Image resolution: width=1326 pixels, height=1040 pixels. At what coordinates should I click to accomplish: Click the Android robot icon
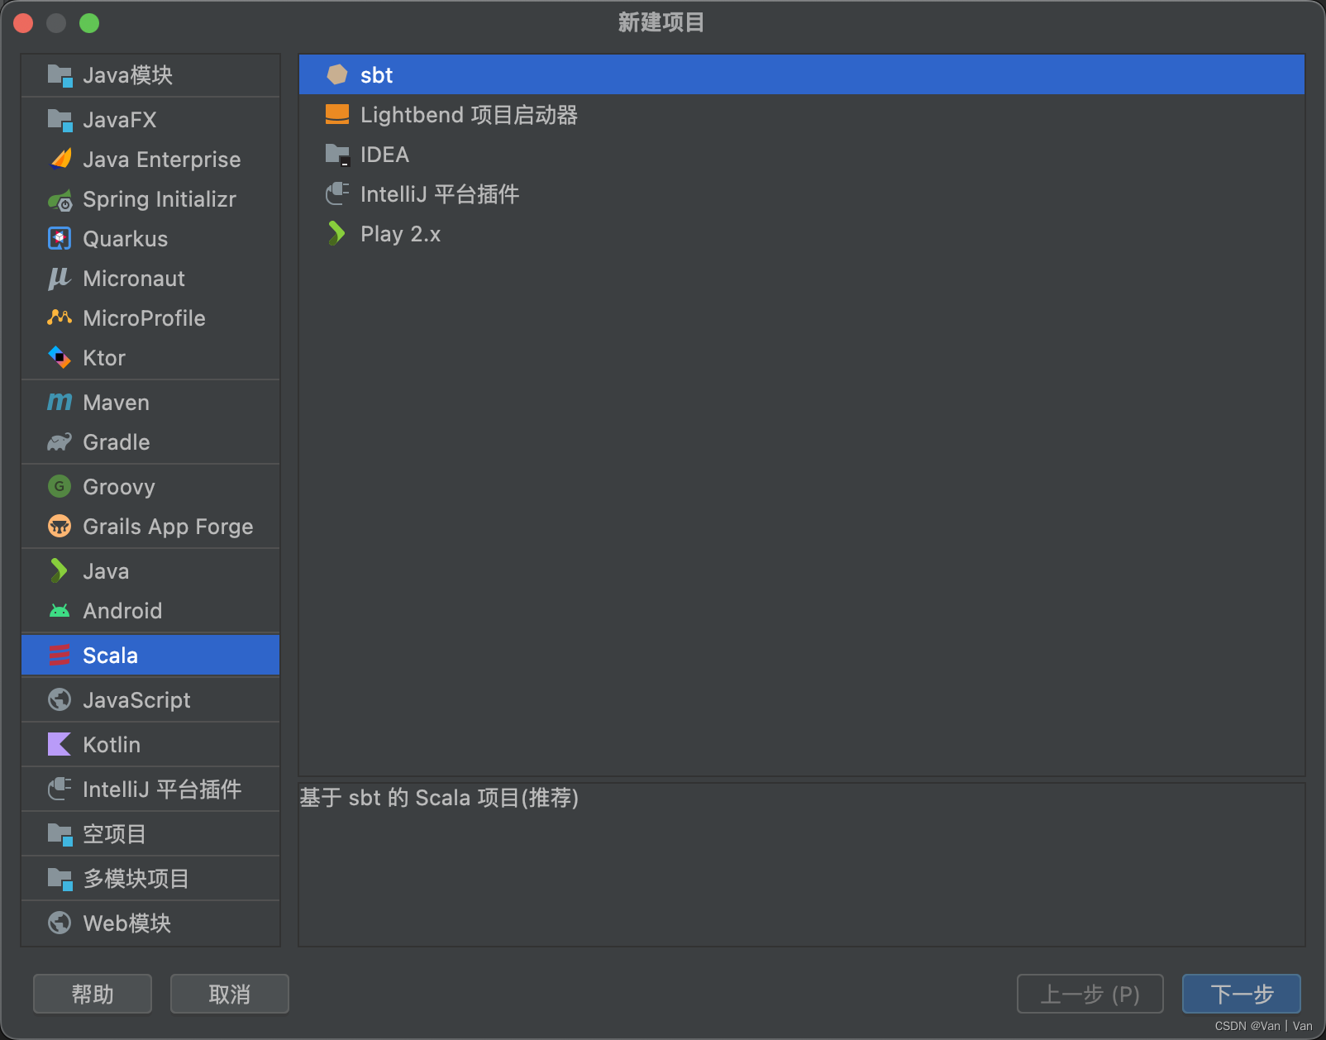point(60,611)
